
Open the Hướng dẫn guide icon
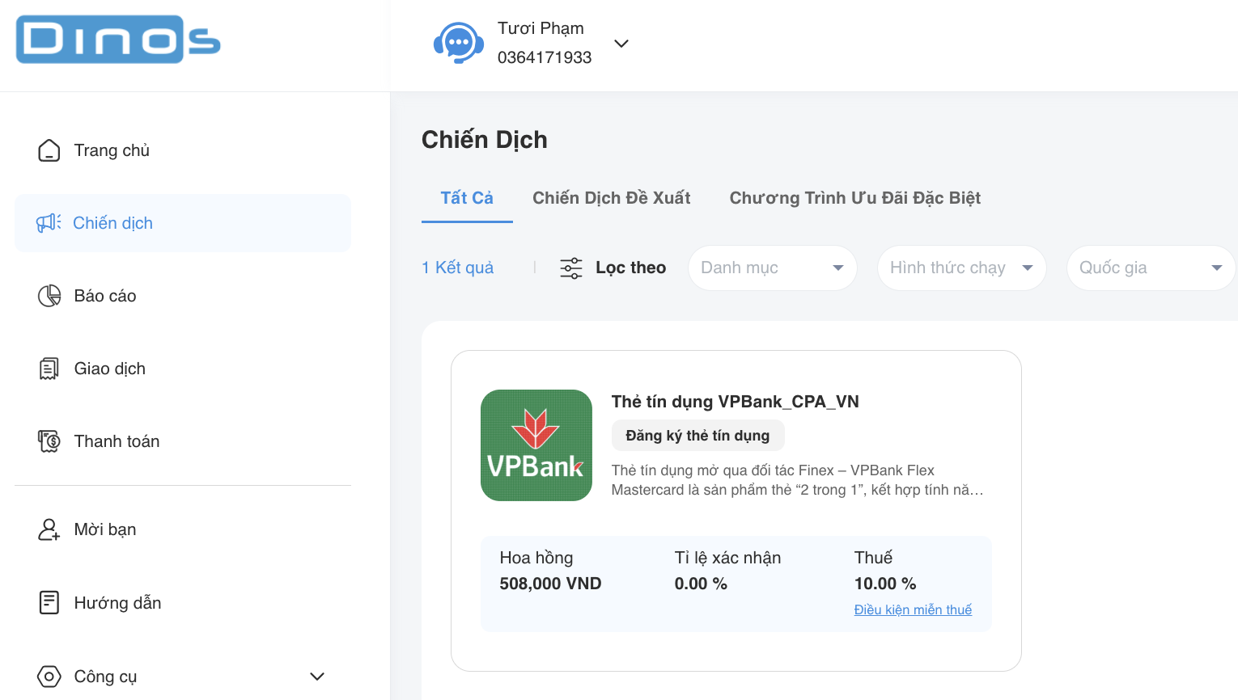click(49, 602)
